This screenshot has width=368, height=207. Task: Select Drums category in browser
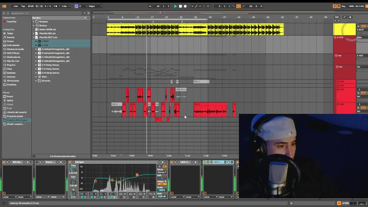(10, 41)
